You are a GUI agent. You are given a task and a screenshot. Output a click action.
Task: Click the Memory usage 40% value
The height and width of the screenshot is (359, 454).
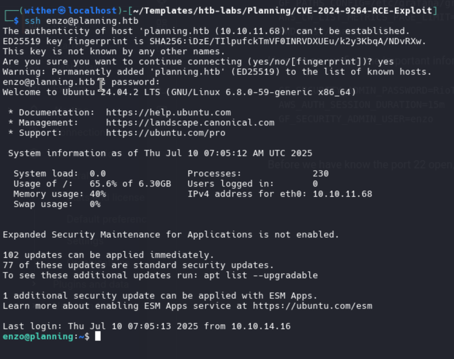click(98, 194)
